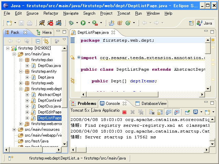219x164 pixels.
Task: Stop Tomcat using the red-marked cat icon
Action: pos(50,23)
